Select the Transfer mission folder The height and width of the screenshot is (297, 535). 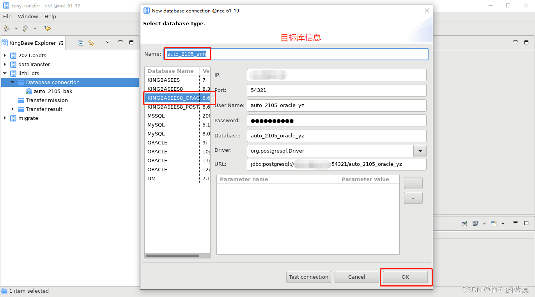click(47, 100)
